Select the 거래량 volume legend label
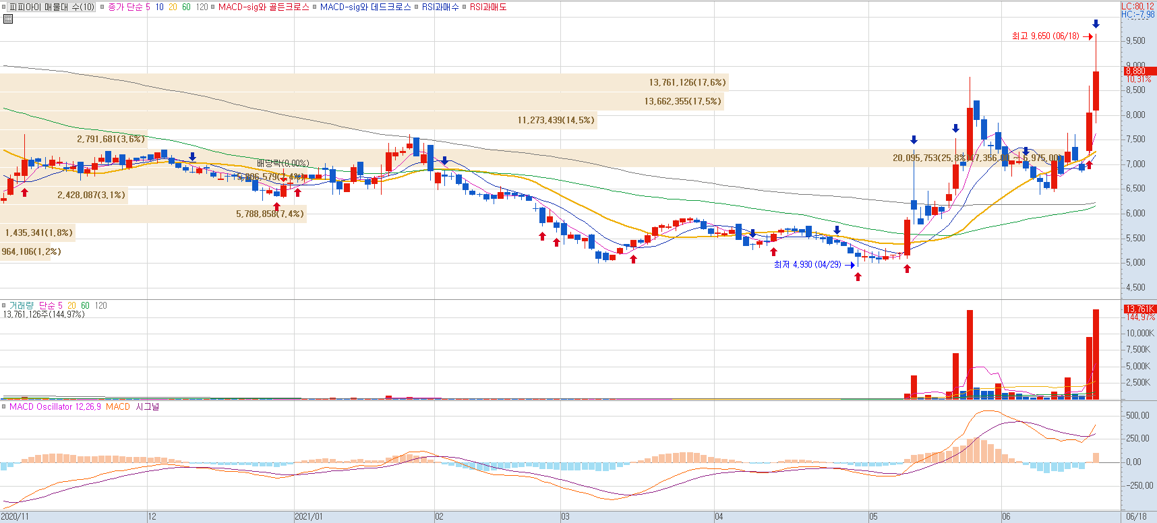 (x=21, y=305)
